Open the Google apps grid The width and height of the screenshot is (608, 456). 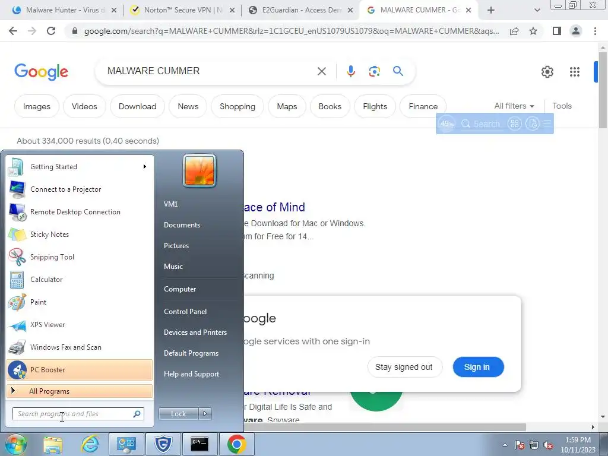(575, 72)
